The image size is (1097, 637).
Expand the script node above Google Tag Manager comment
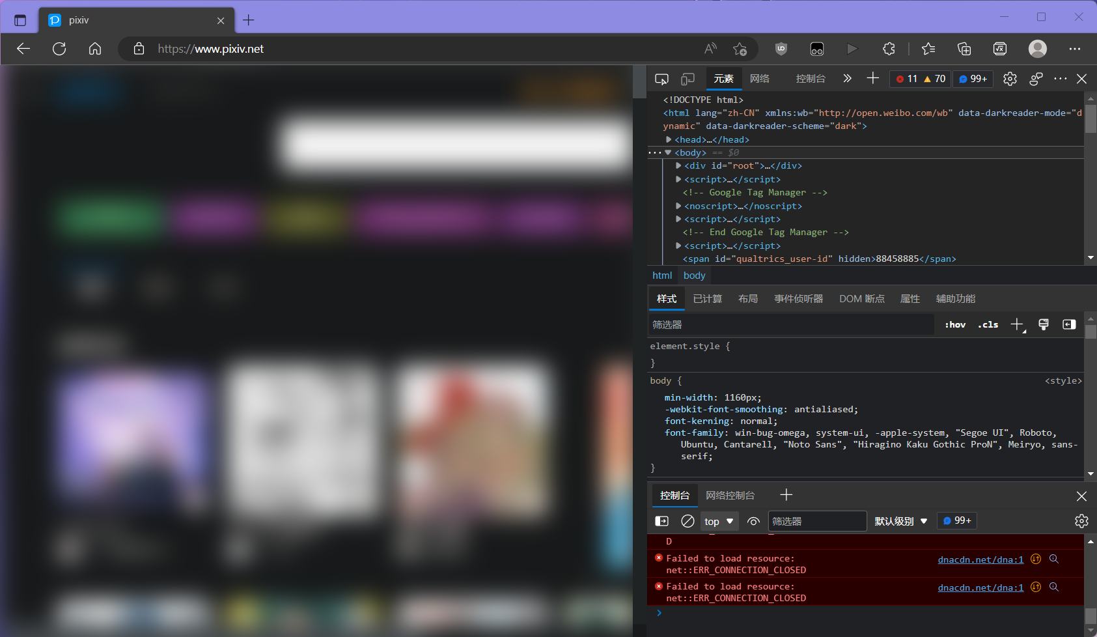point(678,179)
